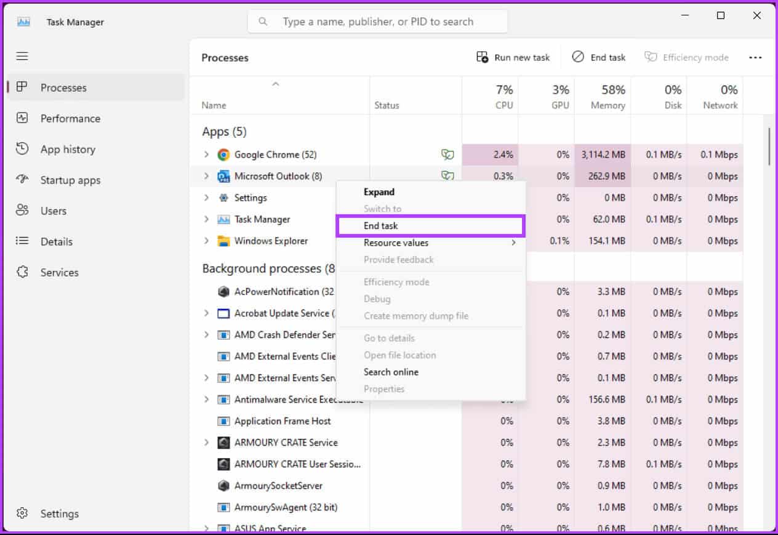Viewport: 778px width, 535px height.
Task: Expand the Settings app process group
Action: [206, 198]
